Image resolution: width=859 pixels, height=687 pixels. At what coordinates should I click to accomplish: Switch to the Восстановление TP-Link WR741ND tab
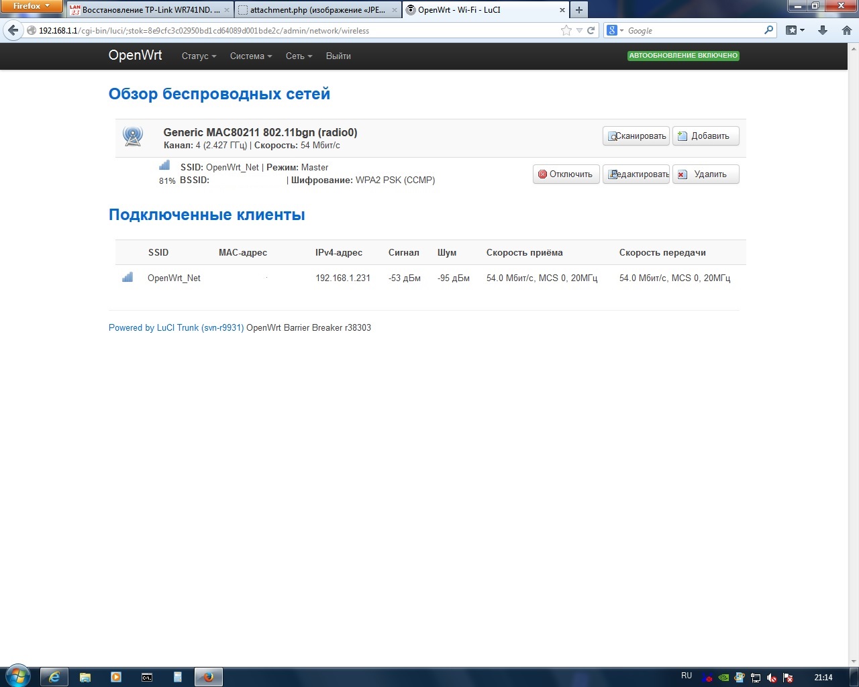coord(150,10)
